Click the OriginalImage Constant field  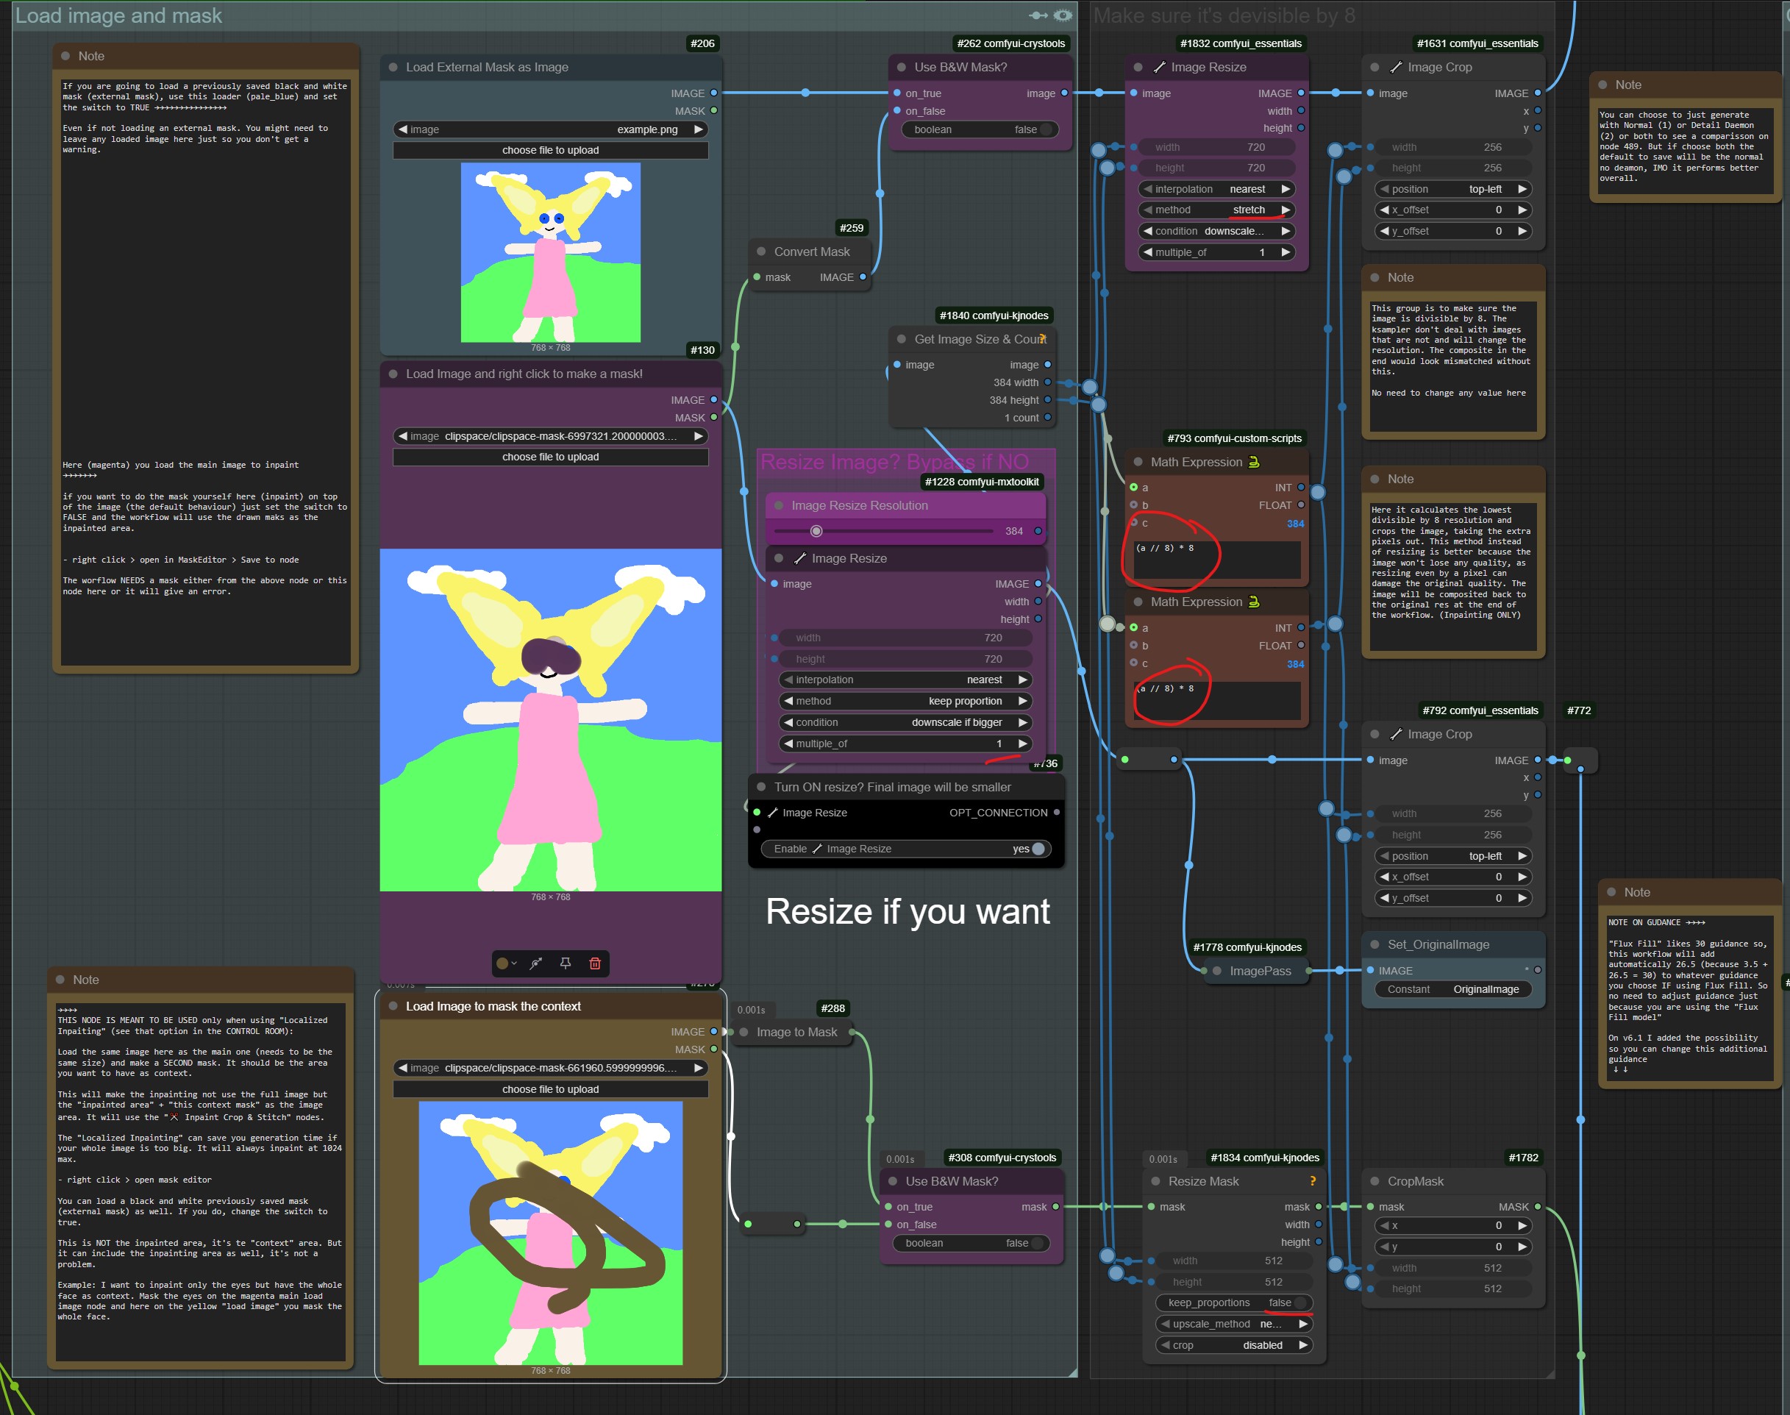coord(1454,990)
